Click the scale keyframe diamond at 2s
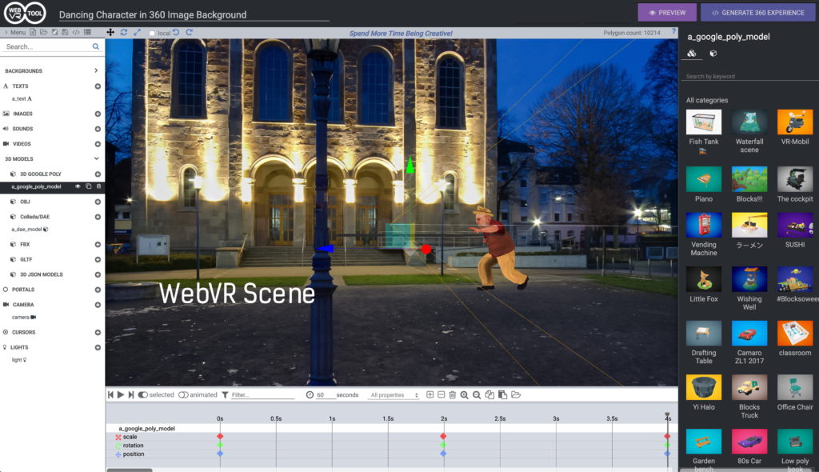 pyautogui.click(x=442, y=436)
